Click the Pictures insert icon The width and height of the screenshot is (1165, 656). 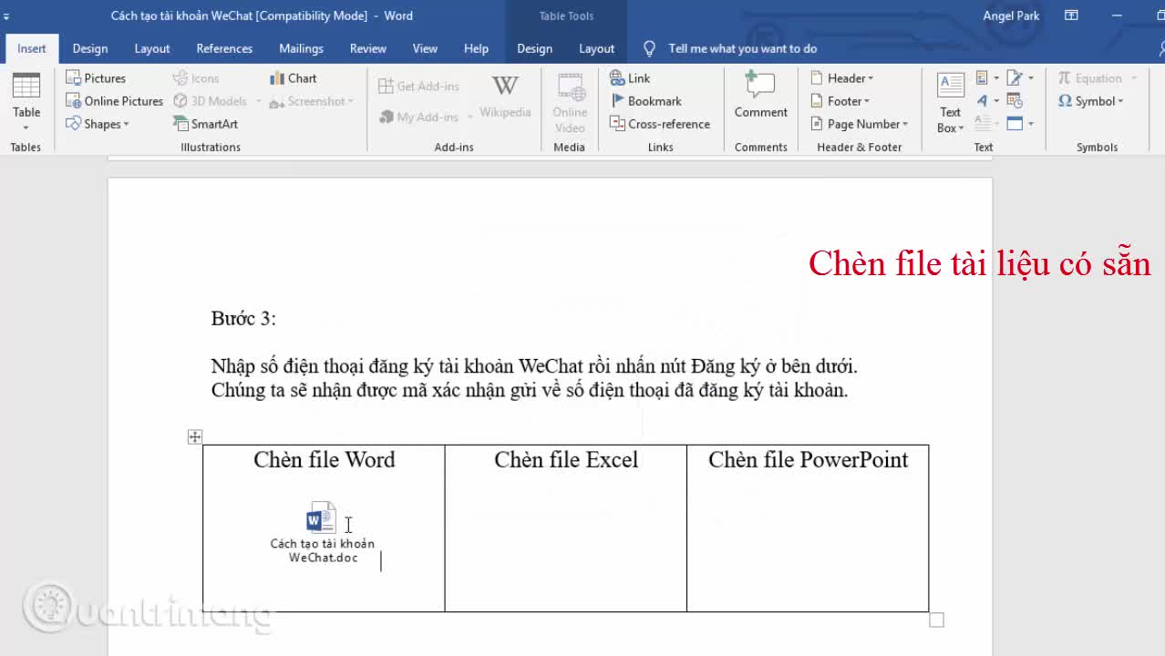pyautogui.click(x=74, y=78)
